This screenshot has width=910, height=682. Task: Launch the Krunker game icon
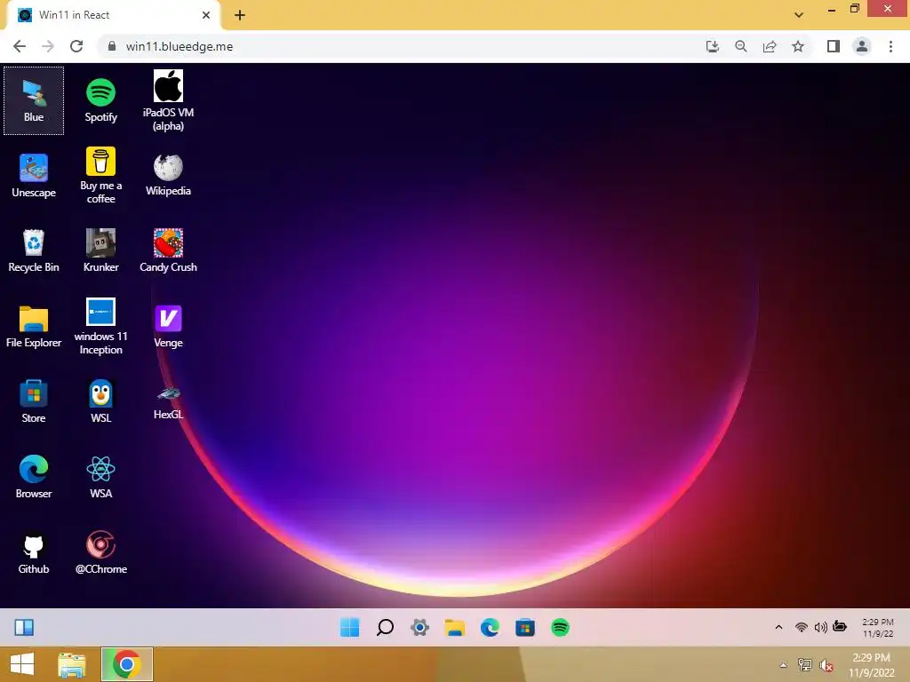tap(101, 251)
